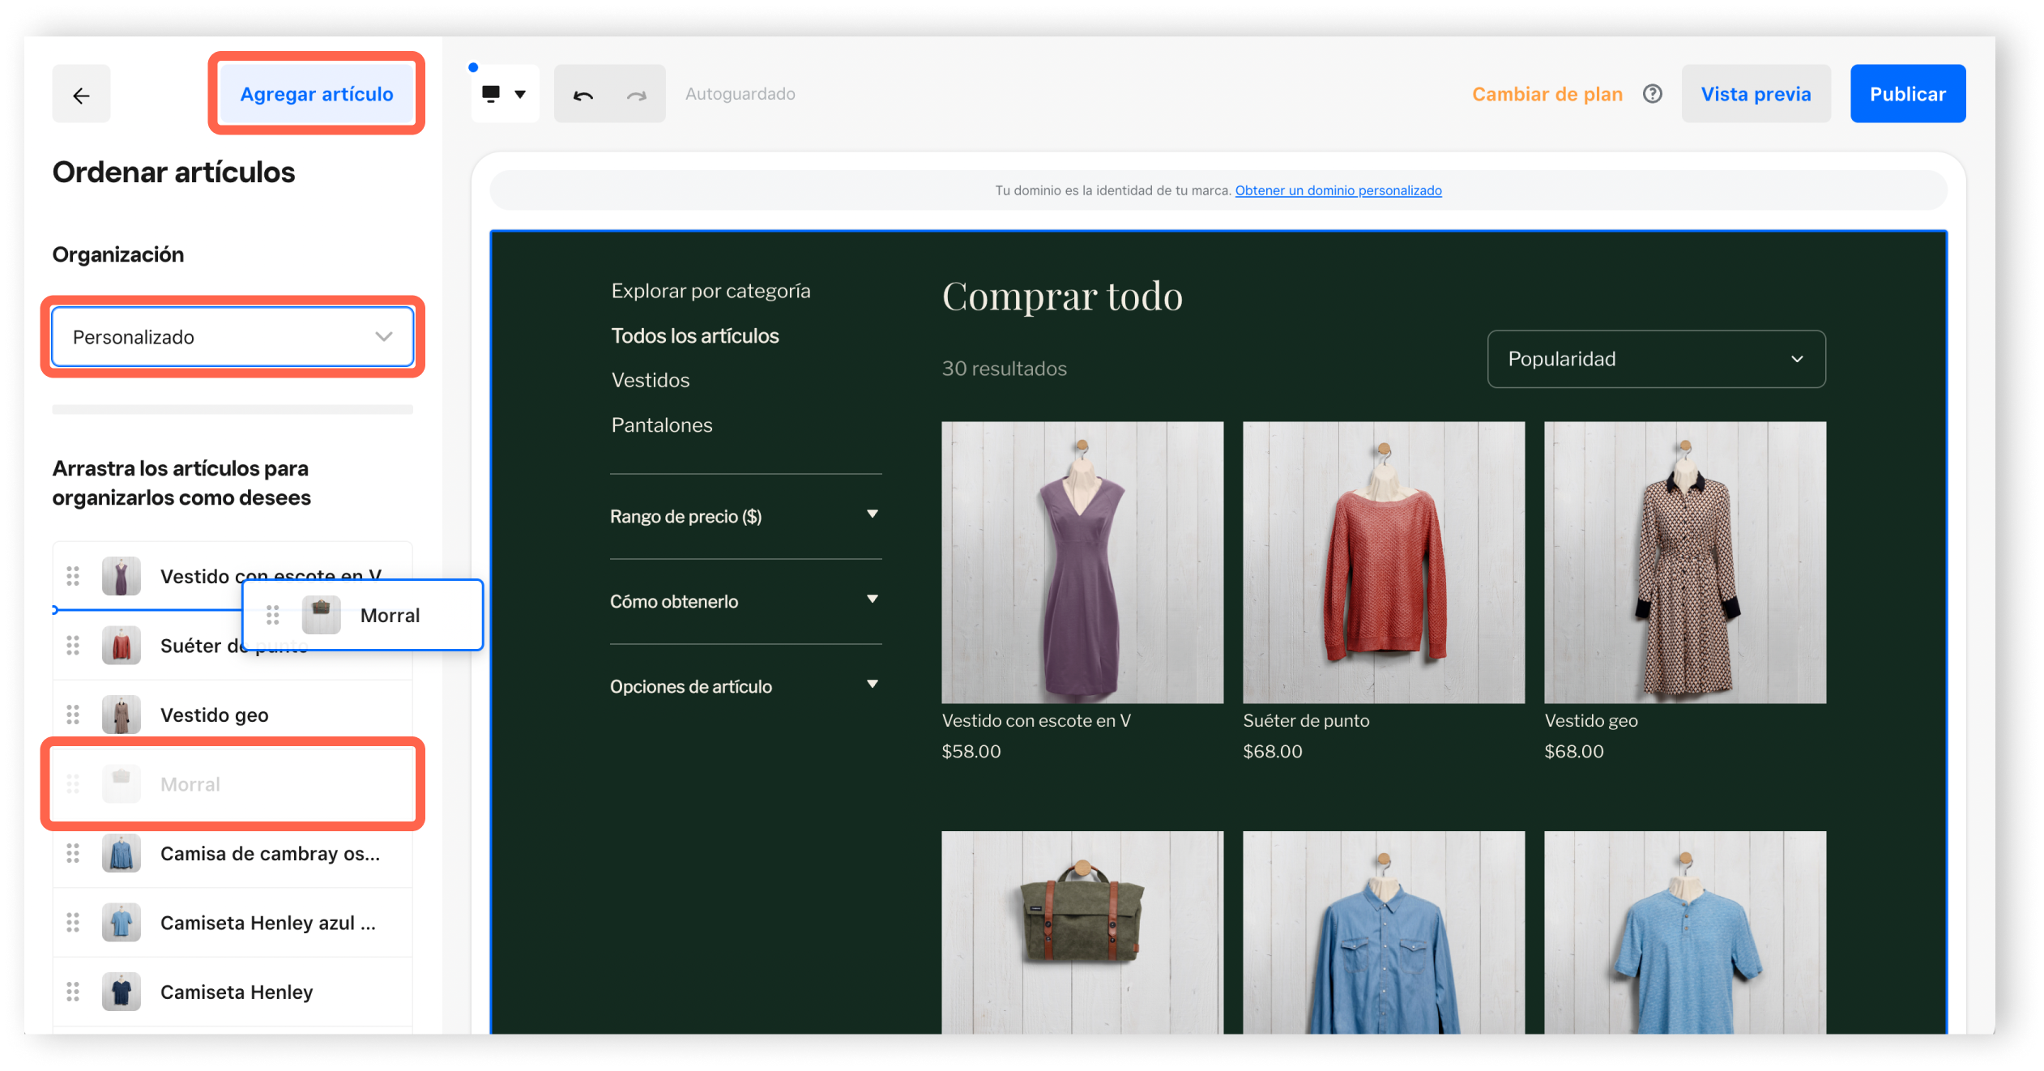
Task: Expand the Cómo obtenerlo filter section
Action: [x=744, y=600]
